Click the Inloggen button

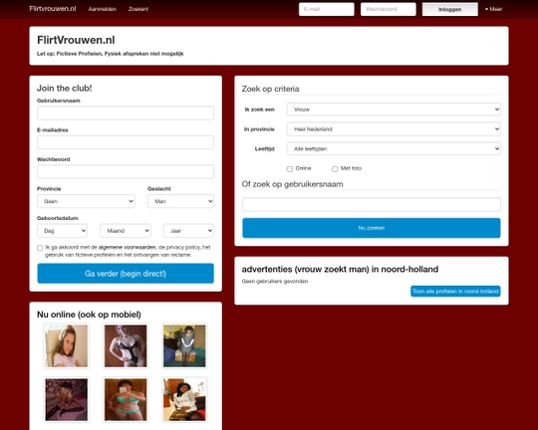[449, 9]
